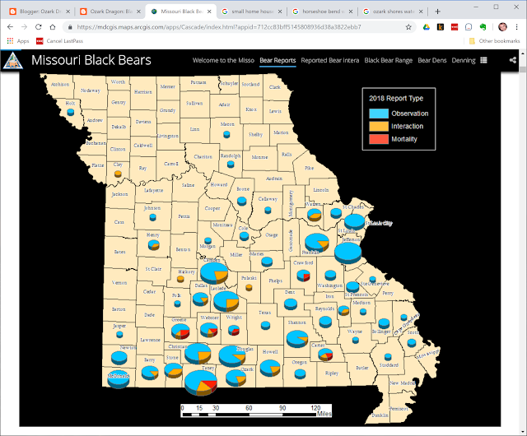Jump to Black Bear Range section
This screenshot has height=436, width=527.
[388, 60]
